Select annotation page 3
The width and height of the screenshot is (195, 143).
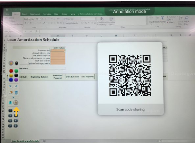pyautogui.click(x=10, y=116)
